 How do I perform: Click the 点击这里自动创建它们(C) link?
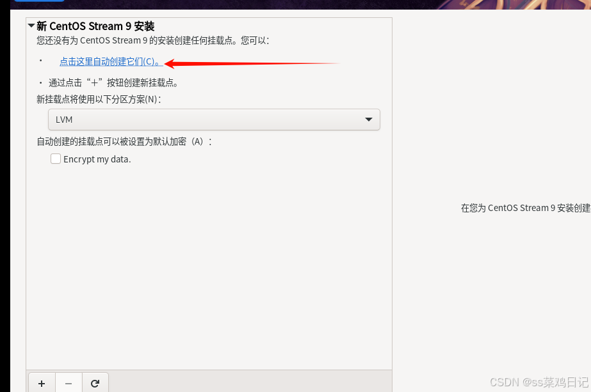click(111, 62)
